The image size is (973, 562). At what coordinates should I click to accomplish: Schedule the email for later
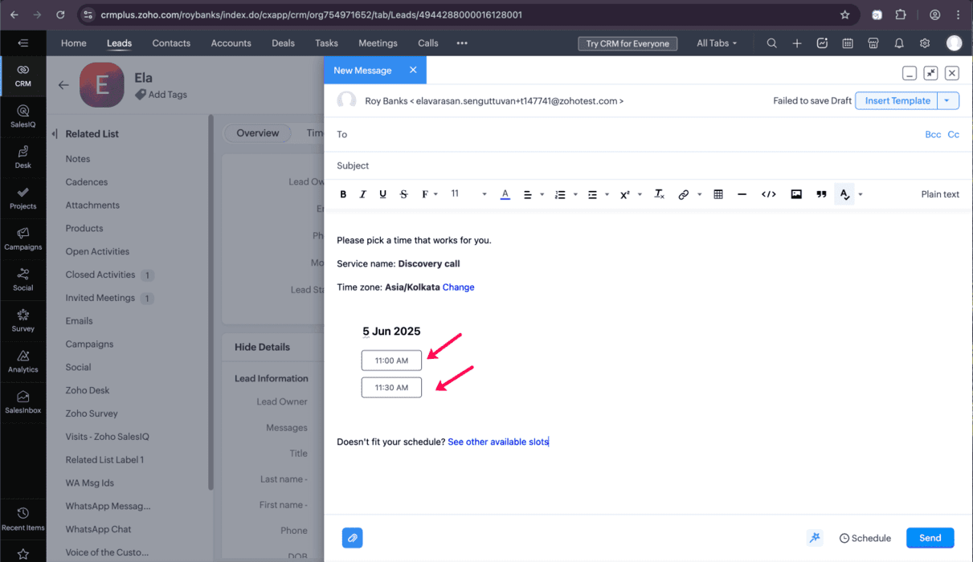pyautogui.click(x=865, y=538)
